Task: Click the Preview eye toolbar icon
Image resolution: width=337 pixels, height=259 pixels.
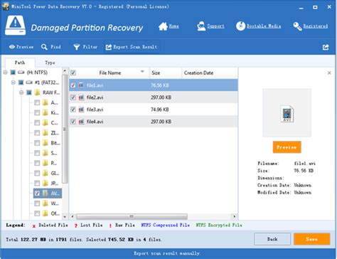Action: 12,47
